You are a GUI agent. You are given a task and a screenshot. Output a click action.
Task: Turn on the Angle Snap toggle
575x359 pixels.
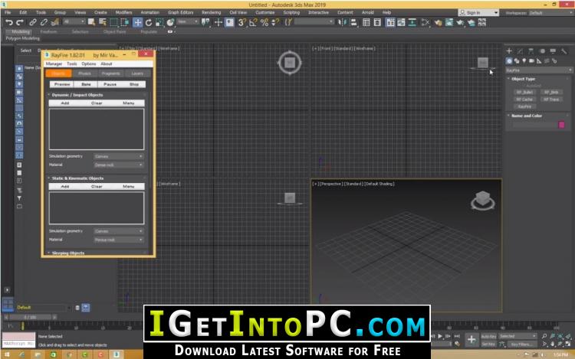pos(253,22)
